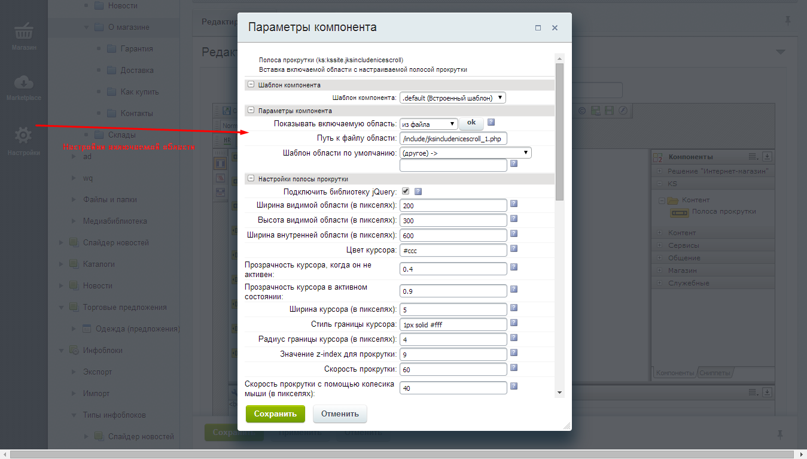The height and width of the screenshot is (459, 807).
Task: Open Шаблон компонента dropdown
Action: pyautogui.click(x=453, y=98)
